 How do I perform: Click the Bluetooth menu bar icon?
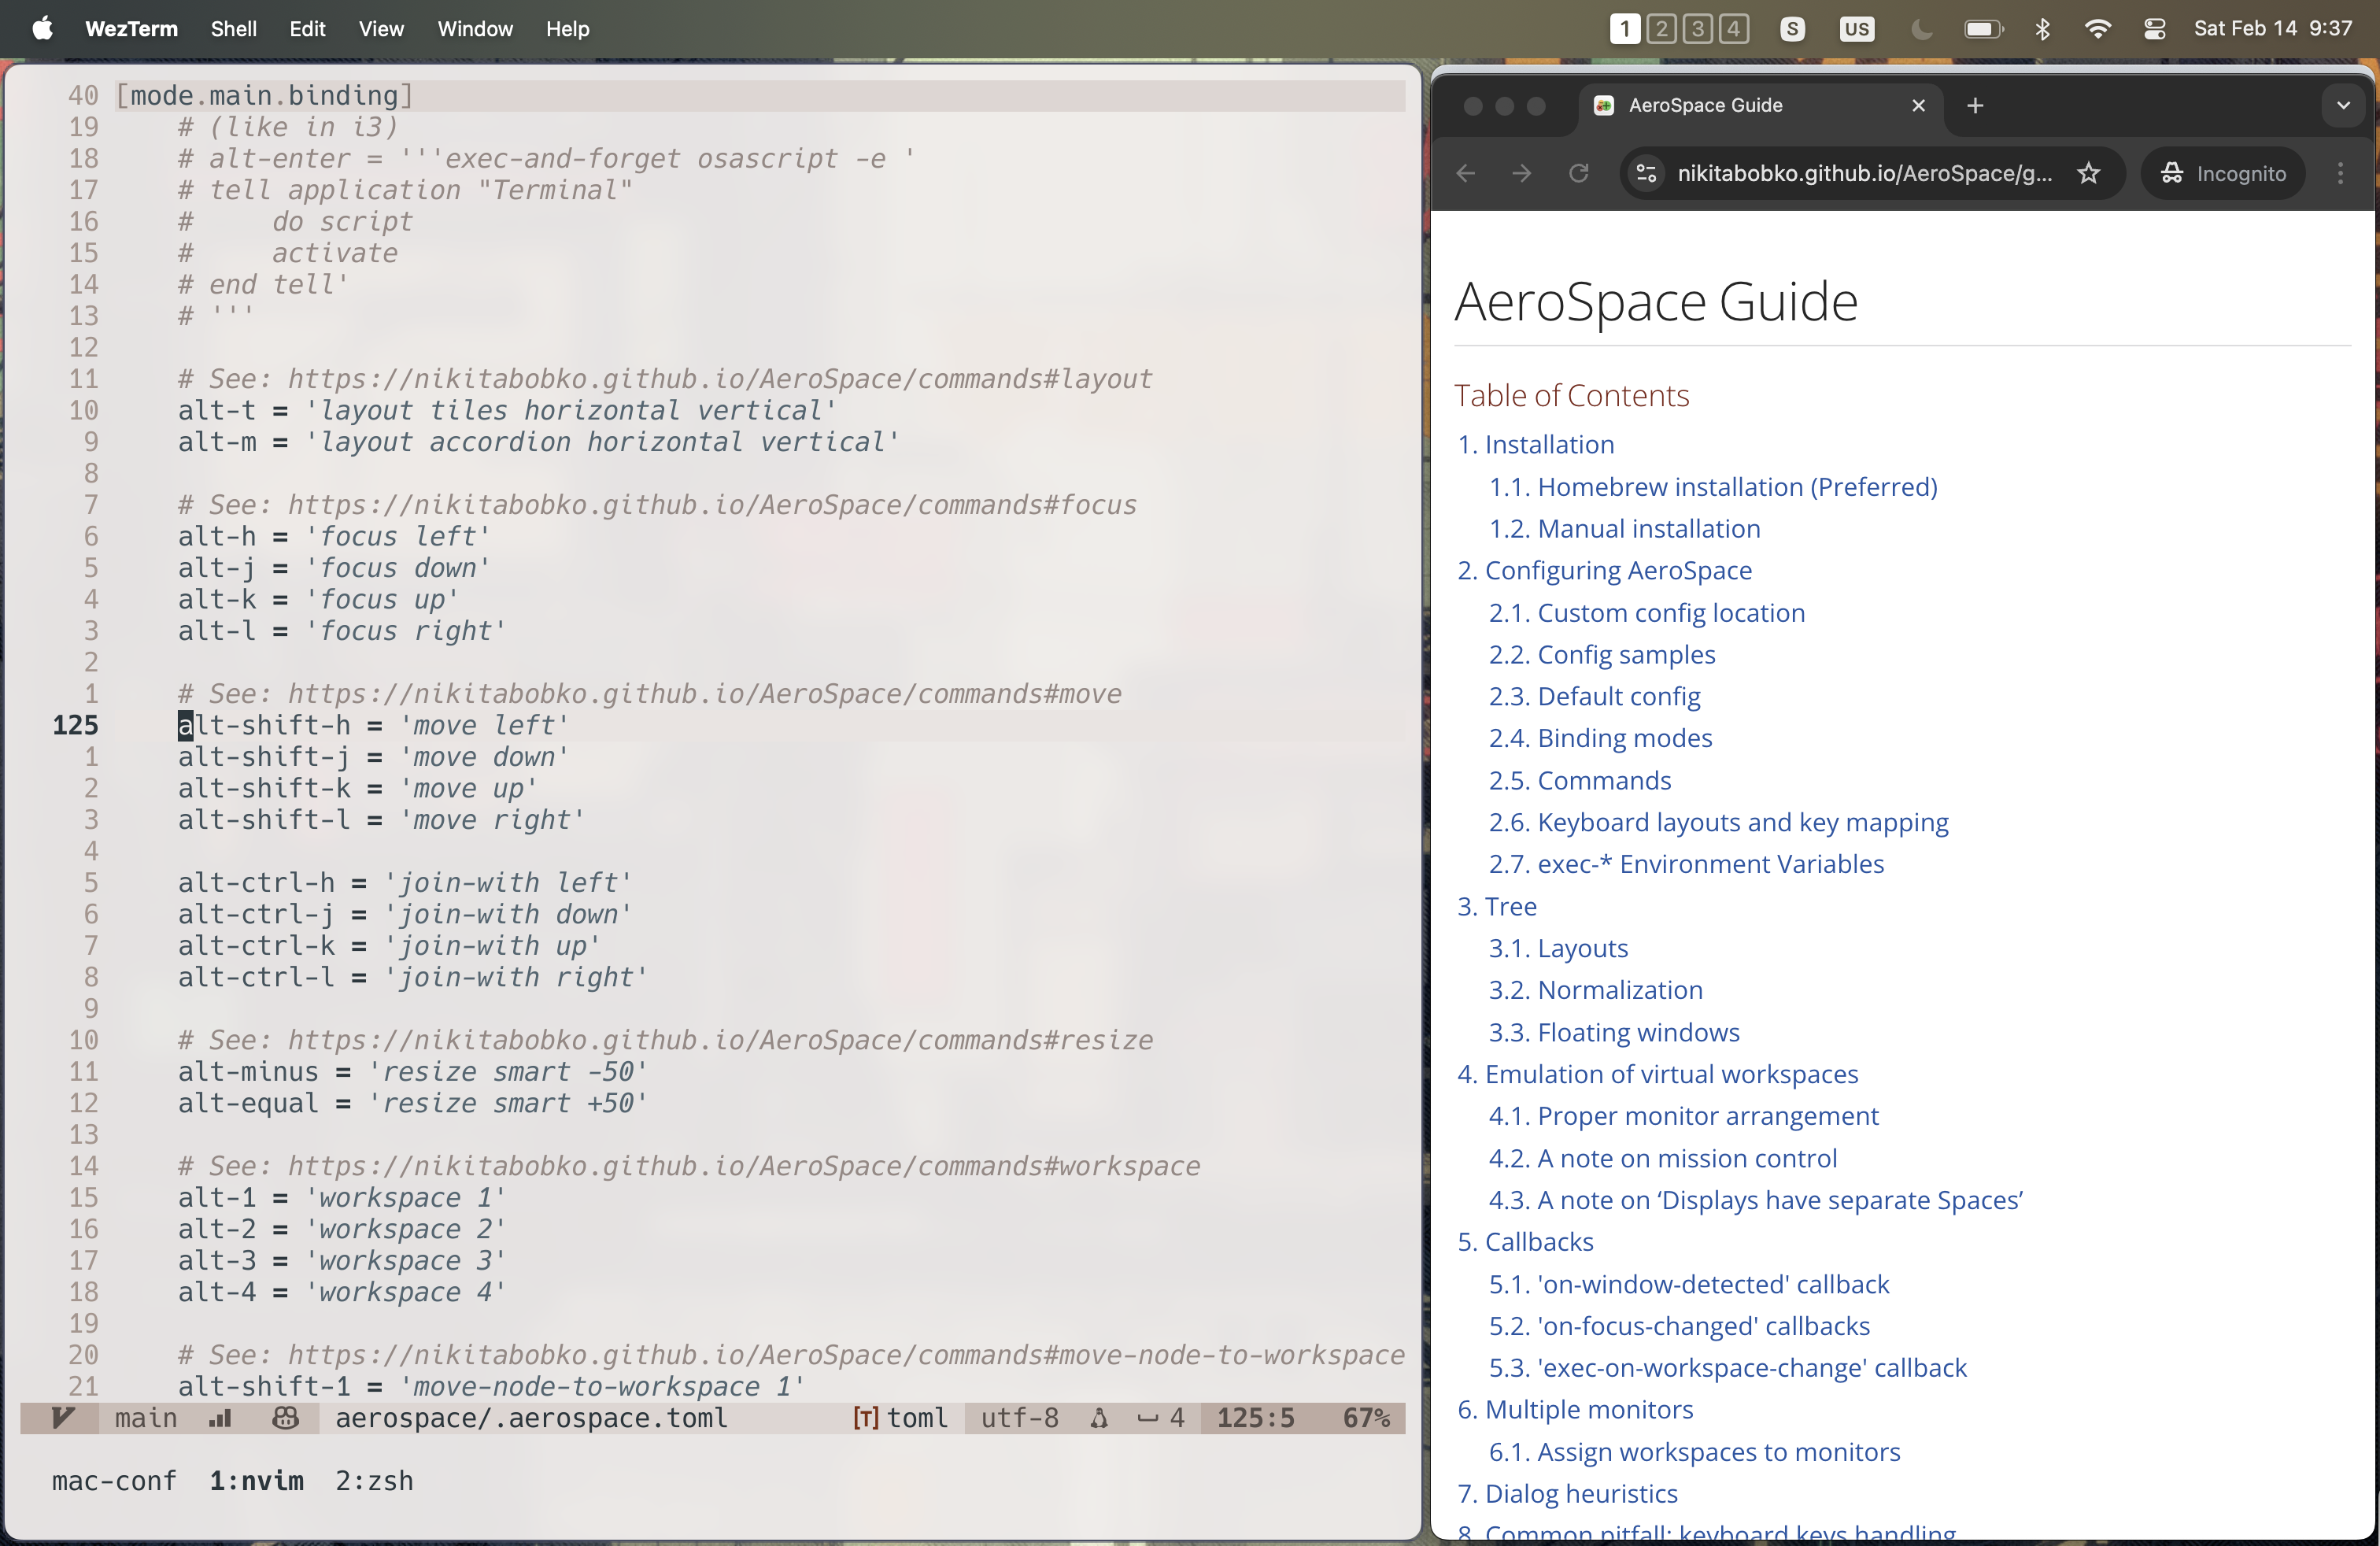point(2042,29)
